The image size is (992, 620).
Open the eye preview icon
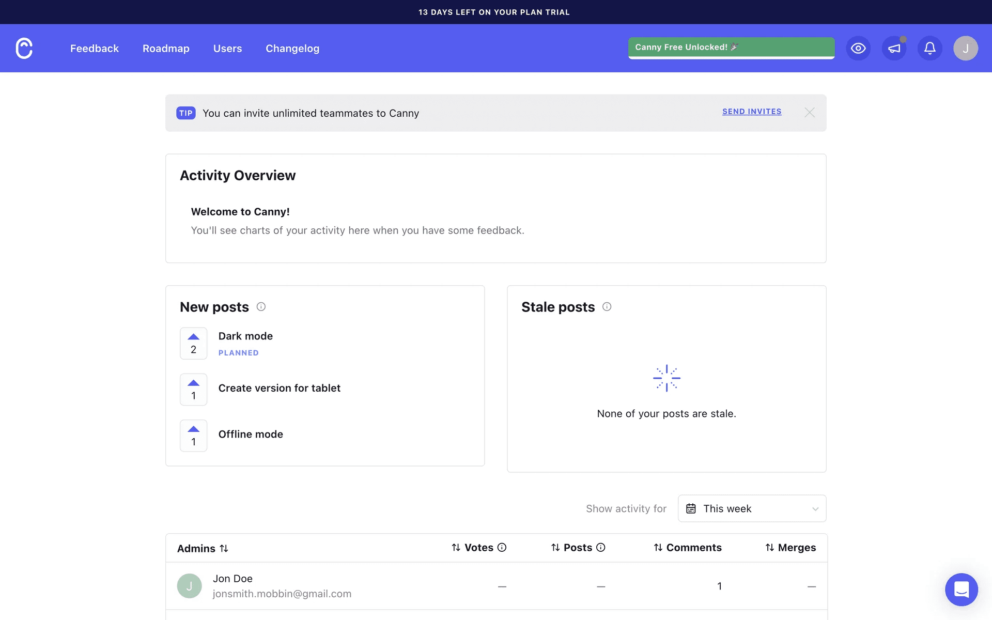[858, 48]
